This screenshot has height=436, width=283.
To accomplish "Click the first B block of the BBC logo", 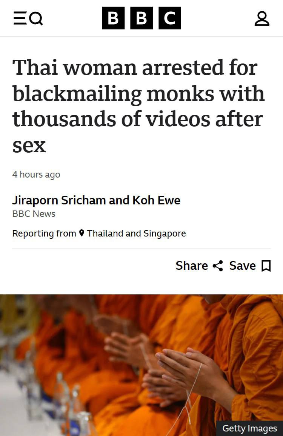I will (x=113, y=18).
